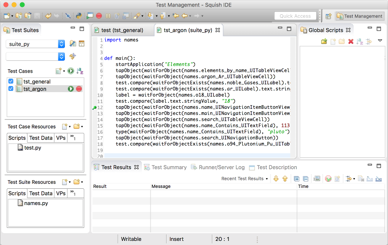
Task: Click the Quick Access search field
Action: click(x=295, y=16)
